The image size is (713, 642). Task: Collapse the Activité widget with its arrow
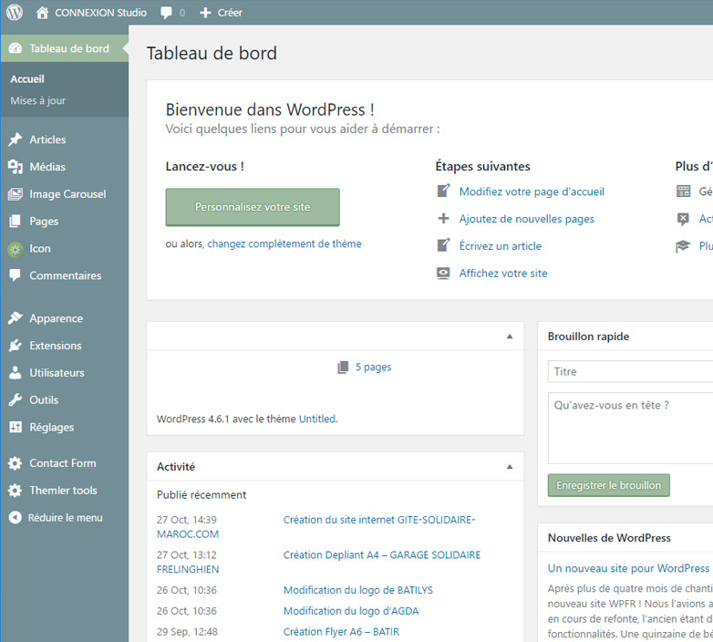(x=510, y=467)
